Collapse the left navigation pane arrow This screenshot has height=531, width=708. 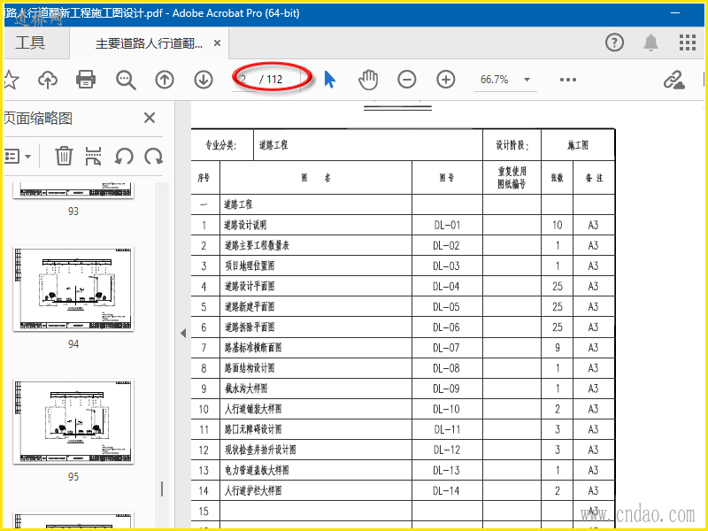tap(183, 334)
